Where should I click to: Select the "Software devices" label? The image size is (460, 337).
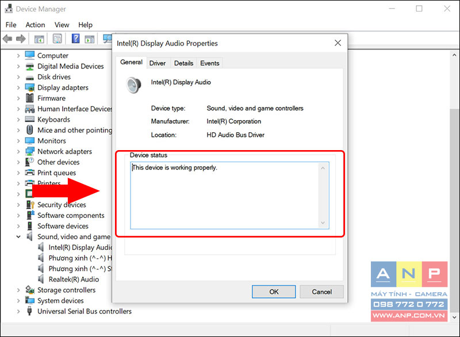coord(63,226)
